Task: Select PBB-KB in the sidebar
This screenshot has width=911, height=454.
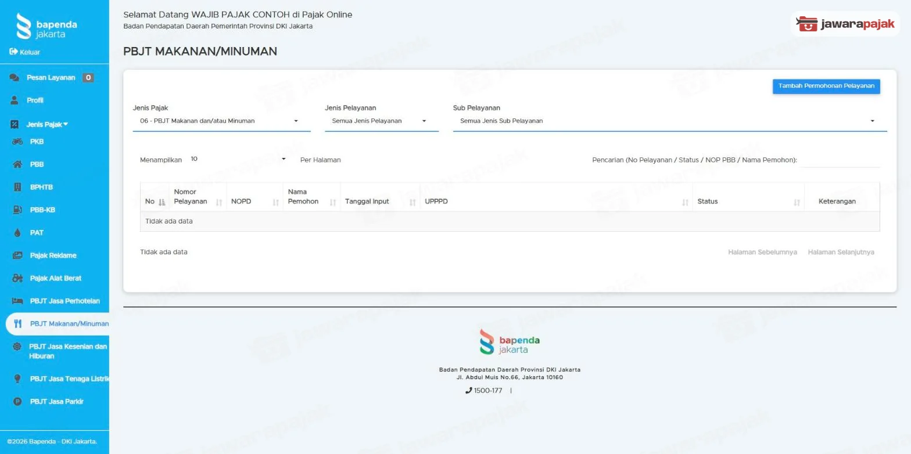Action: pyautogui.click(x=42, y=210)
